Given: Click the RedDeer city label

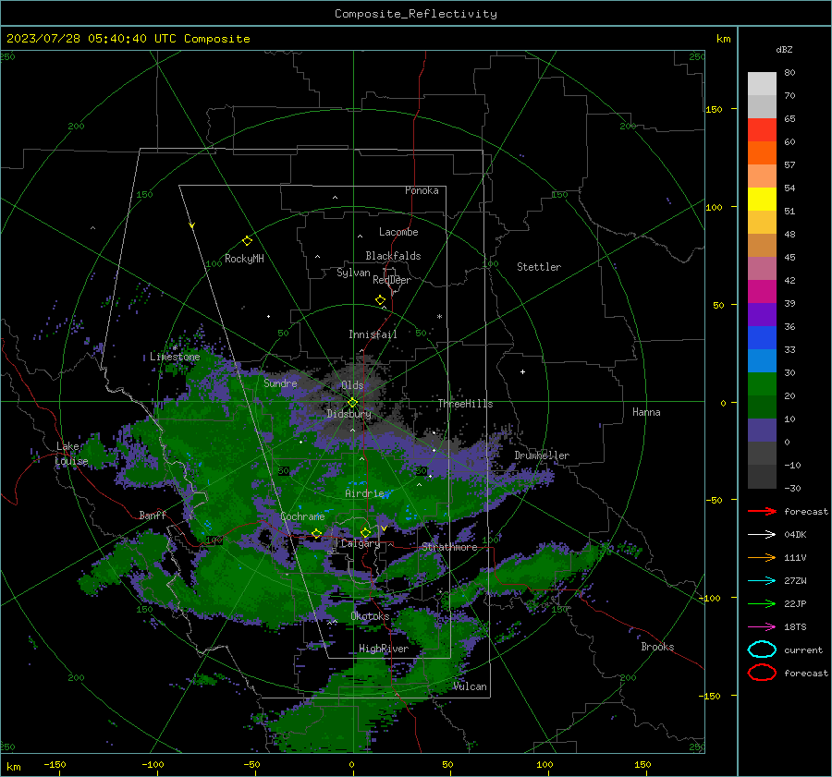Looking at the screenshot, I should [392, 280].
